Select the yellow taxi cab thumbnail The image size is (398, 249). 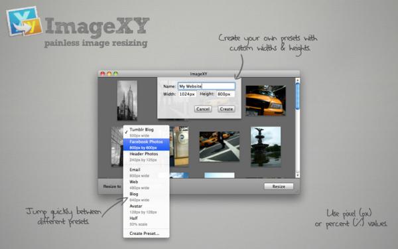click(266, 101)
